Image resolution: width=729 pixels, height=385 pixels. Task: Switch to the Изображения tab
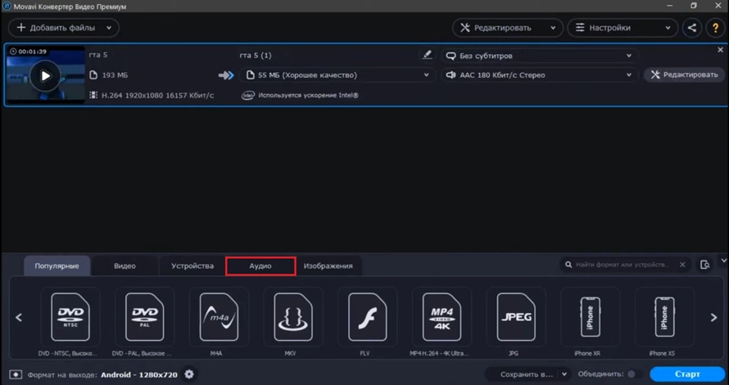click(x=328, y=266)
